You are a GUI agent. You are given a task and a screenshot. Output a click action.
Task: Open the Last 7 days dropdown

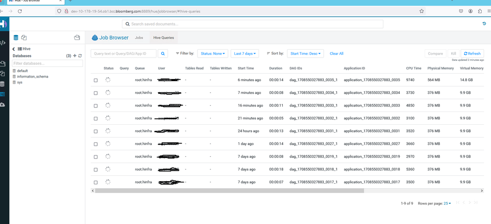click(245, 54)
